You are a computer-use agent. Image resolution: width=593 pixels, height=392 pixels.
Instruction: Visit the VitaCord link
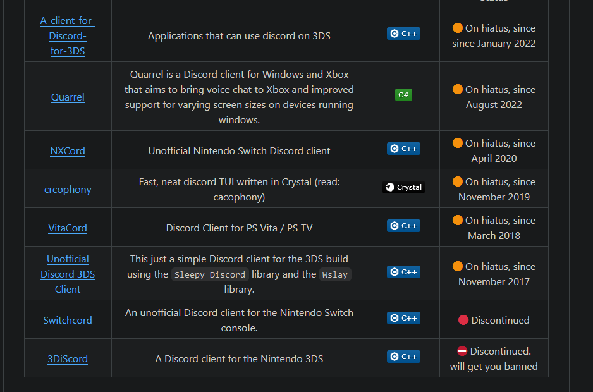pyautogui.click(x=68, y=228)
